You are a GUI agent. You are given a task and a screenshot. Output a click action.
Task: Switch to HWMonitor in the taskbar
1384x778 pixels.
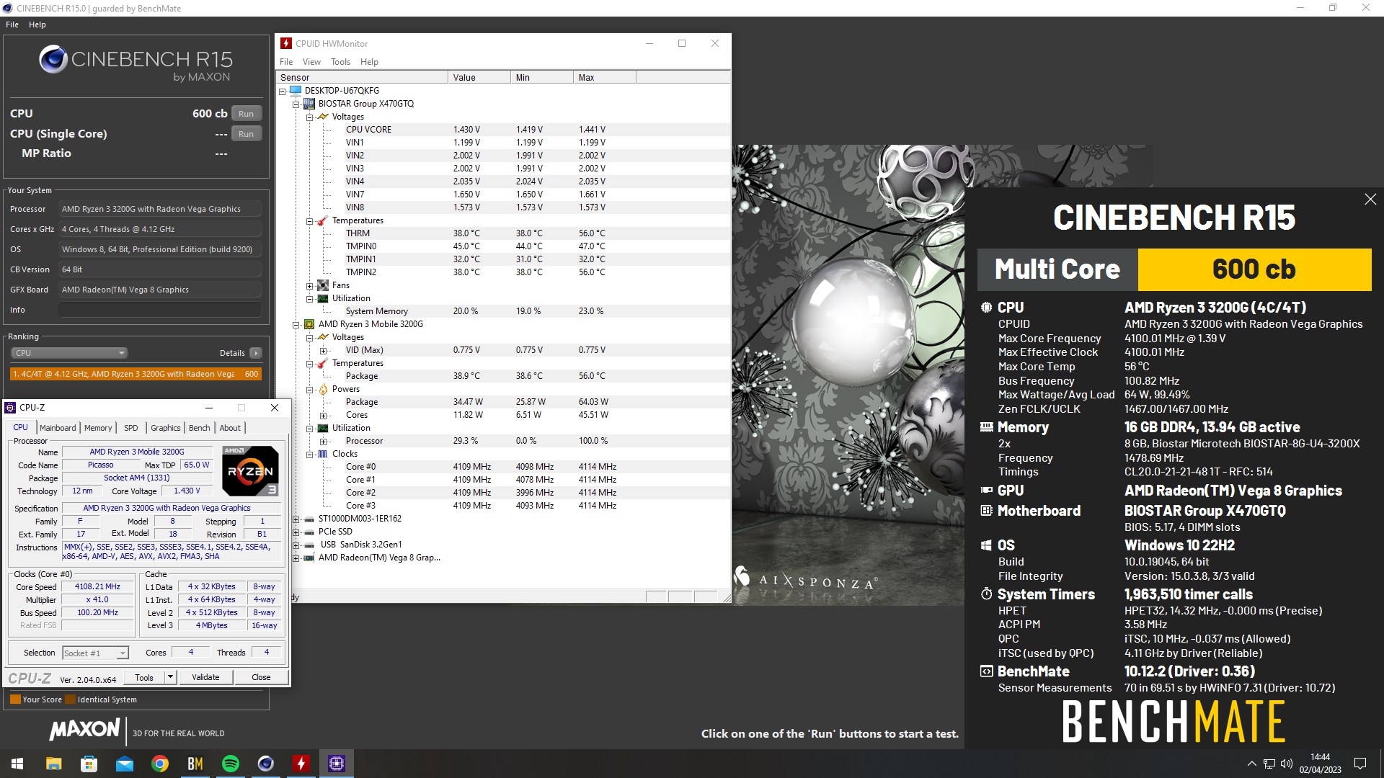[x=301, y=764]
